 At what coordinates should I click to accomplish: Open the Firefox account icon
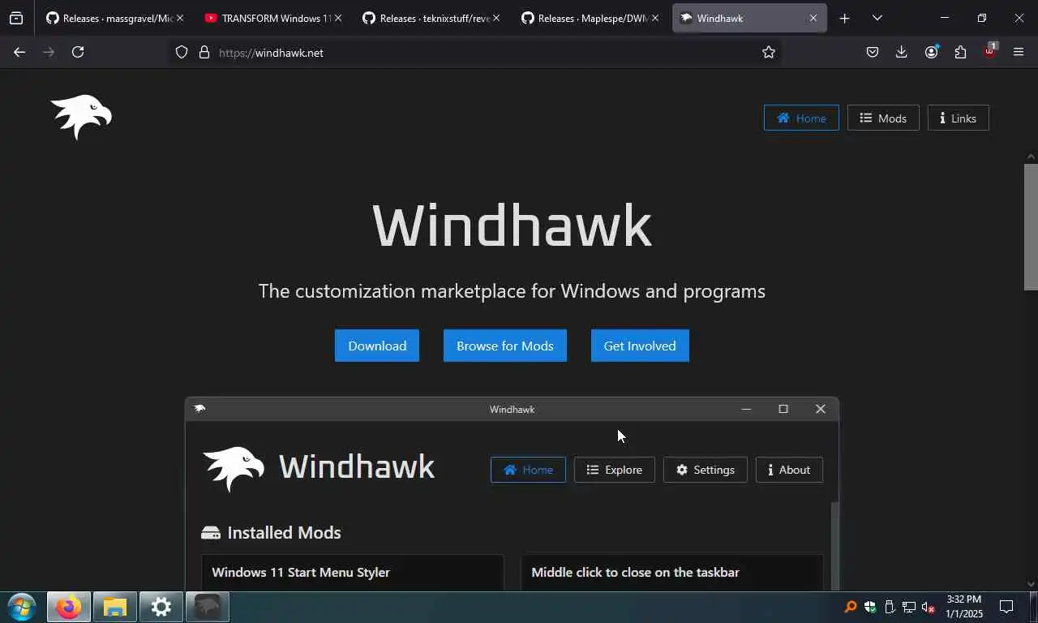click(x=931, y=52)
